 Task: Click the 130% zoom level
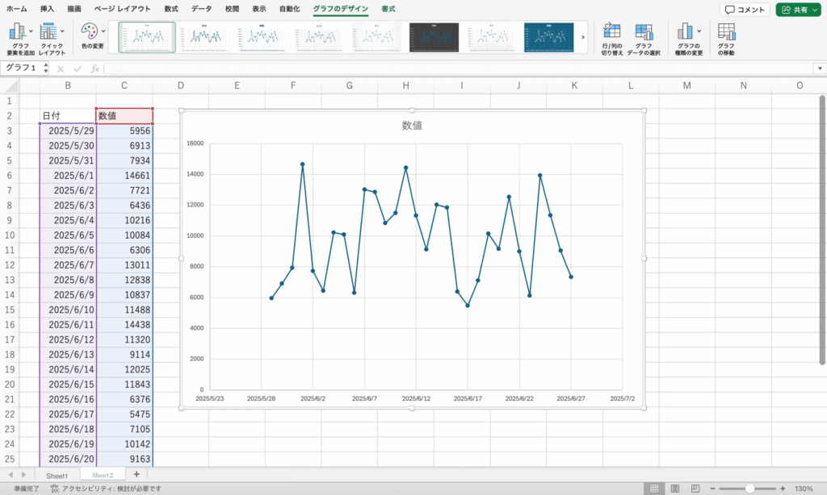(804, 489)
